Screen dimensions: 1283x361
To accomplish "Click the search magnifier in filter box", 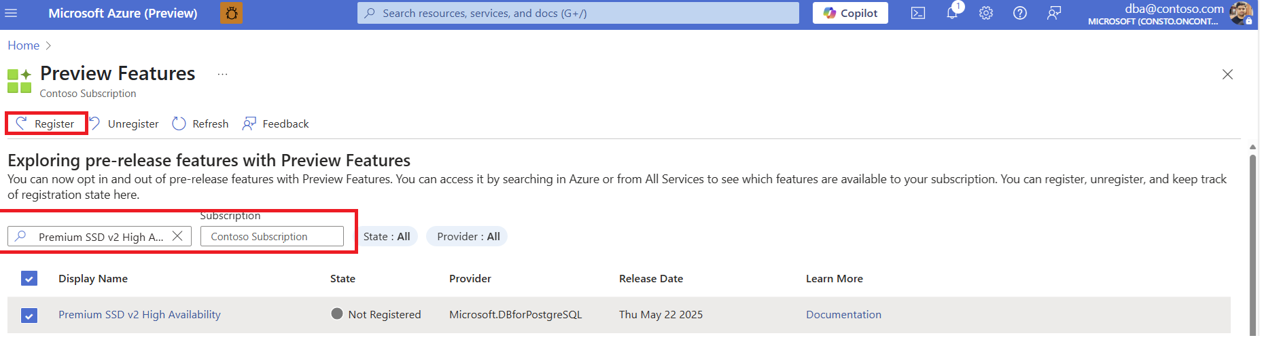I will click(x=21, y=236).
